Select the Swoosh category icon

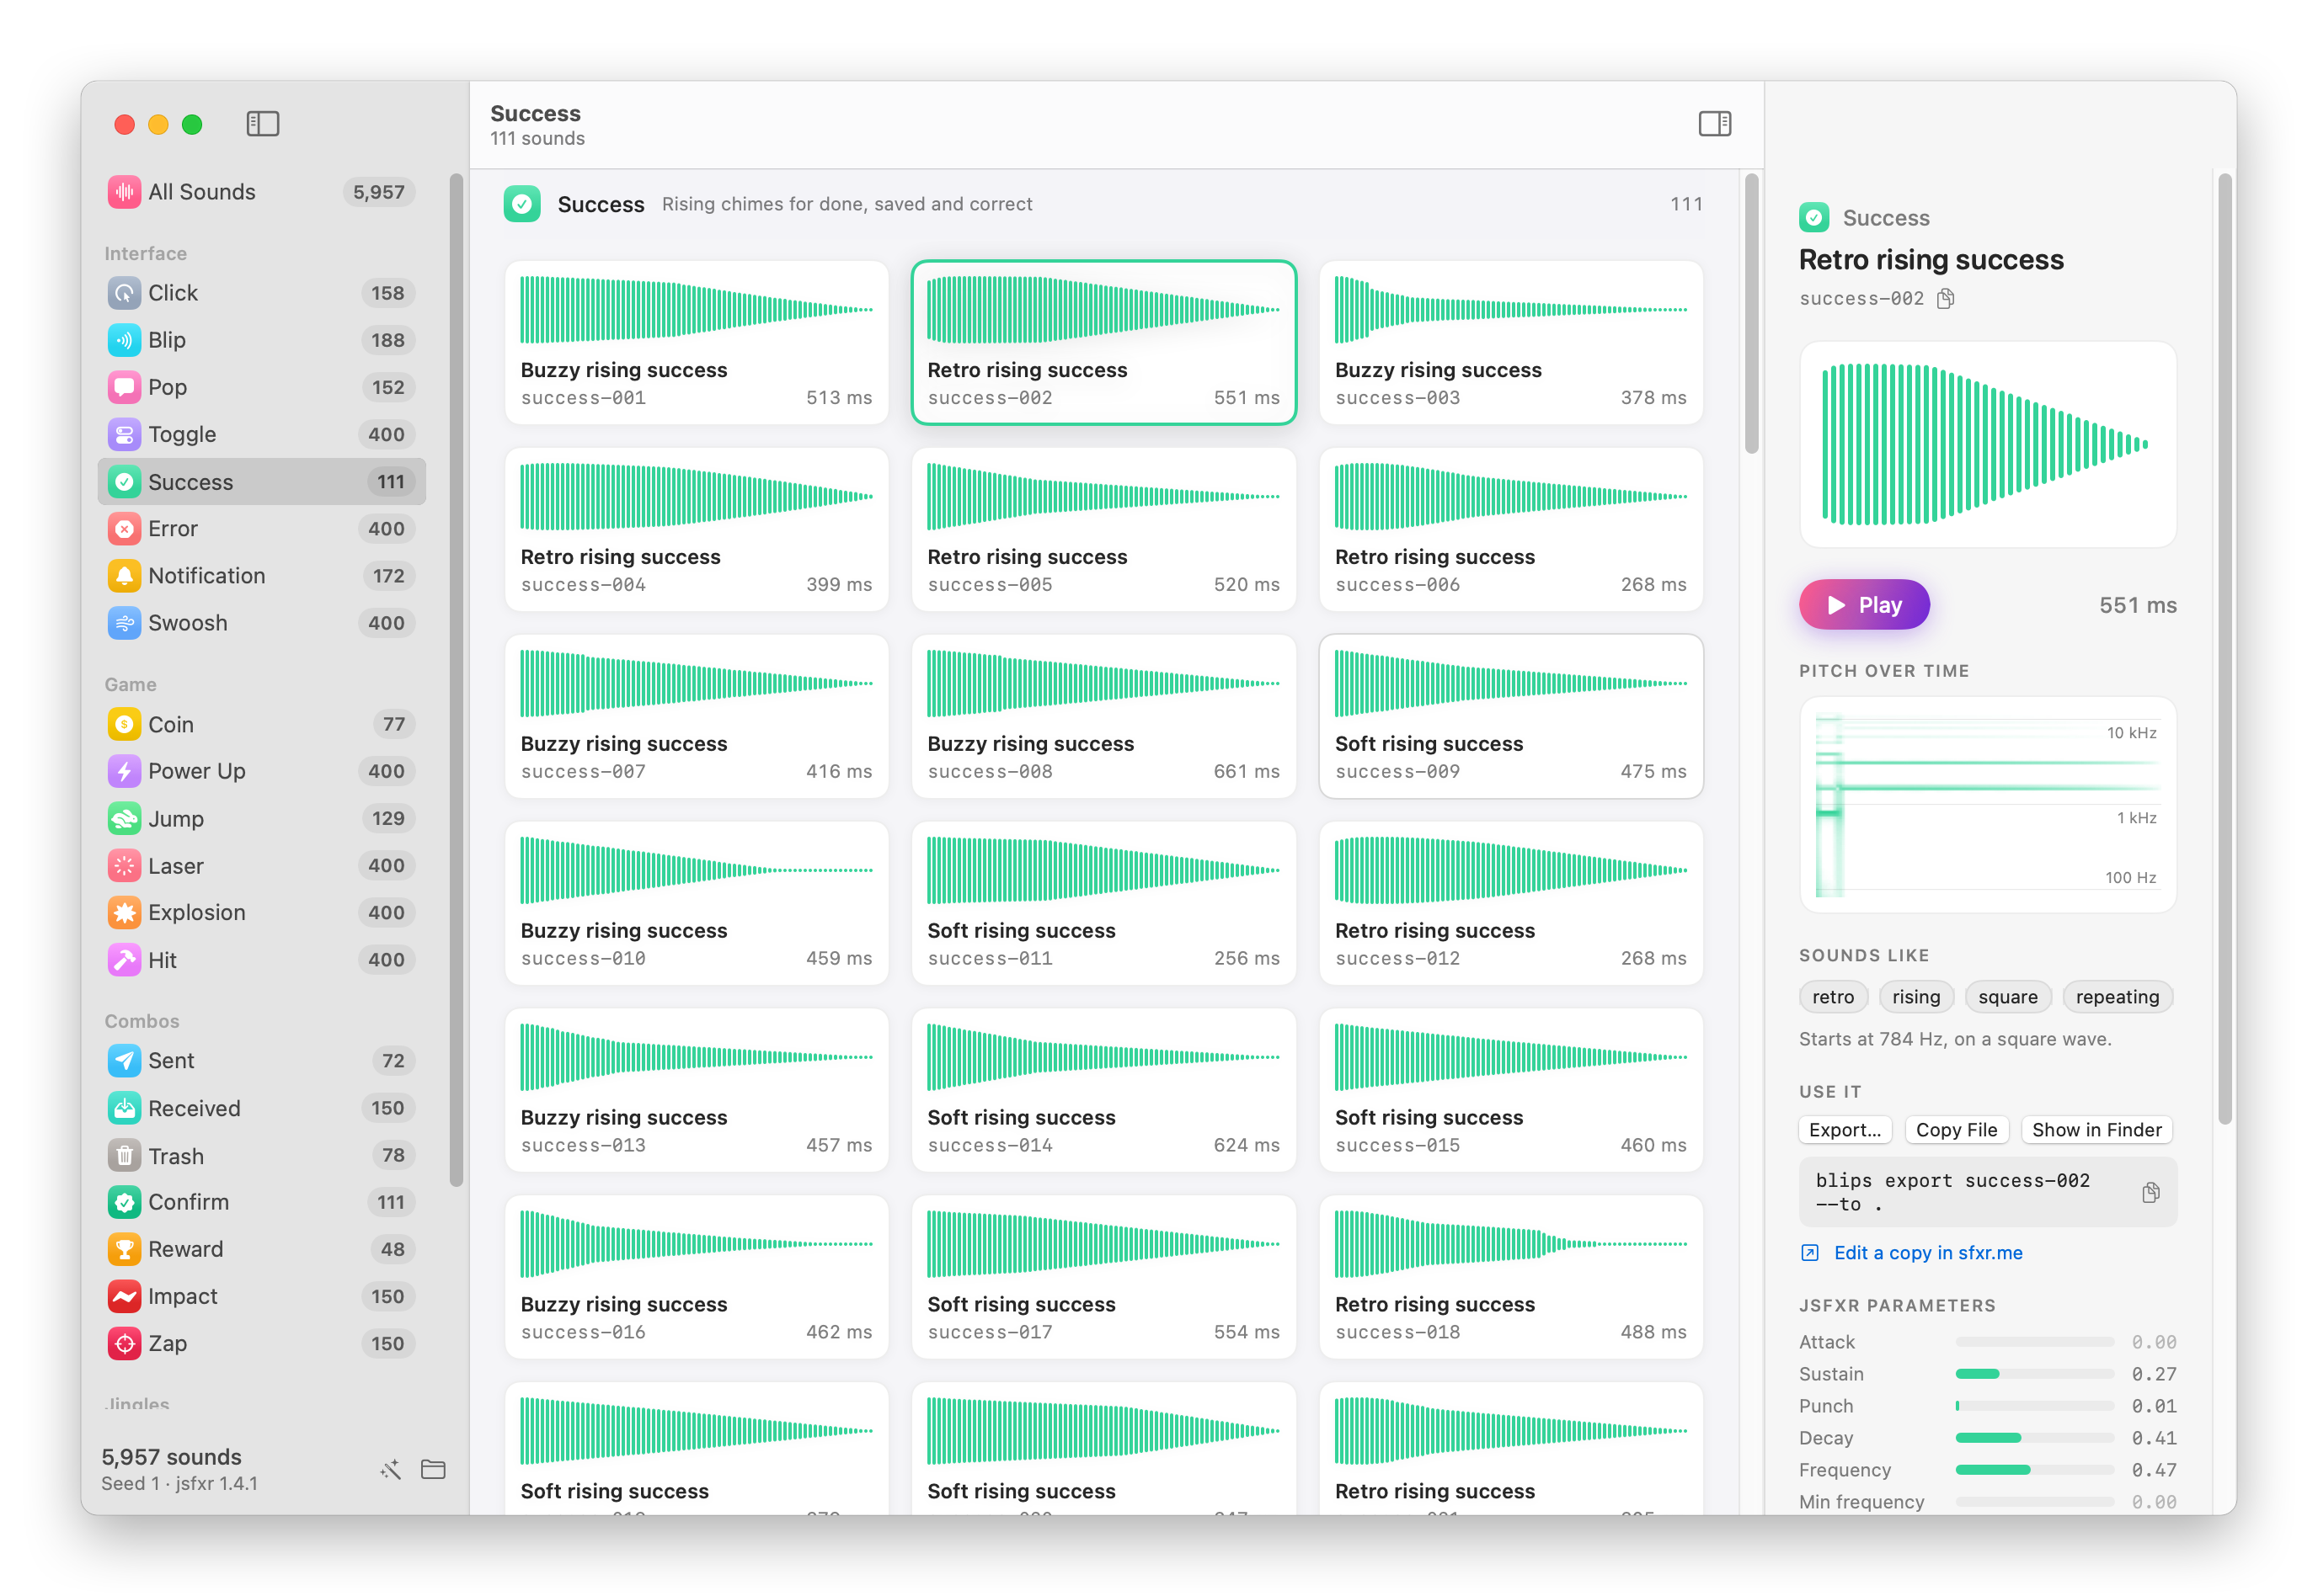coord(124,623)
